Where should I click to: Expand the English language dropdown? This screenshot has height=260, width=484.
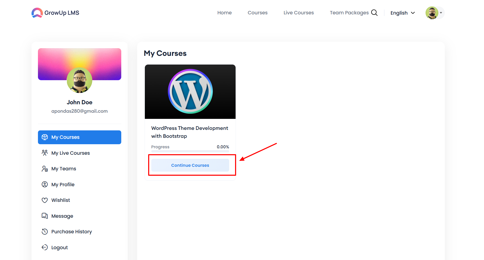pos(402,13)
